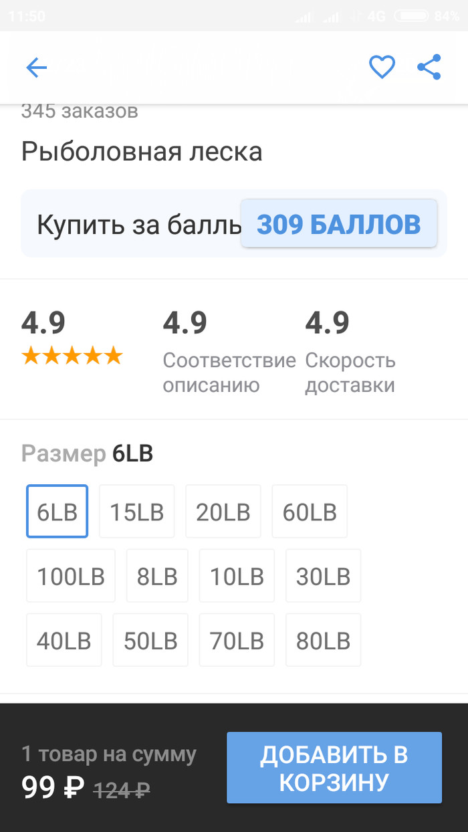Tap the back arrow icon

(36, 68)
